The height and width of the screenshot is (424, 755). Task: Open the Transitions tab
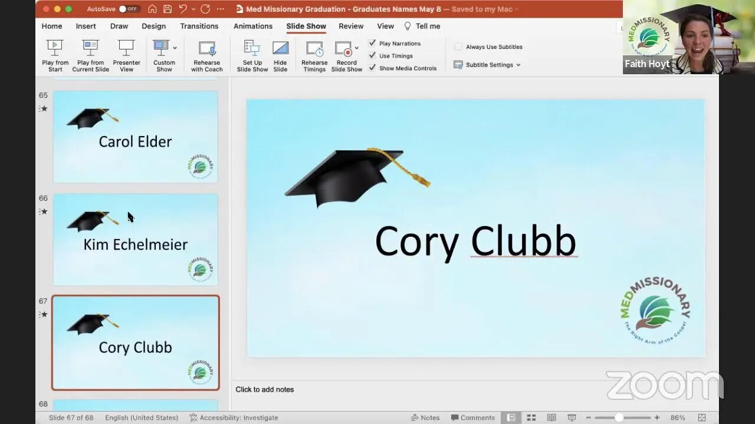tap(199, 26)
